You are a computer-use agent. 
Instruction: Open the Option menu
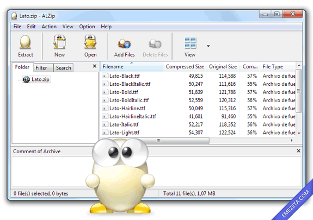(87, 27)
